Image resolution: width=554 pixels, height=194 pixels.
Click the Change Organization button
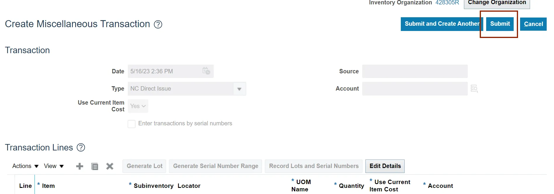(x=497, y=3)
